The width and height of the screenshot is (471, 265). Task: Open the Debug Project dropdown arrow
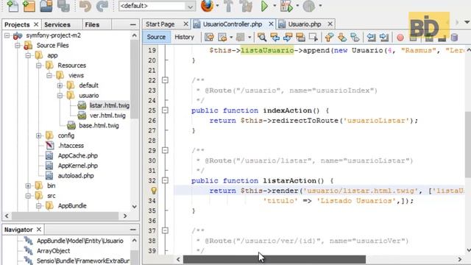click(297, 6)
